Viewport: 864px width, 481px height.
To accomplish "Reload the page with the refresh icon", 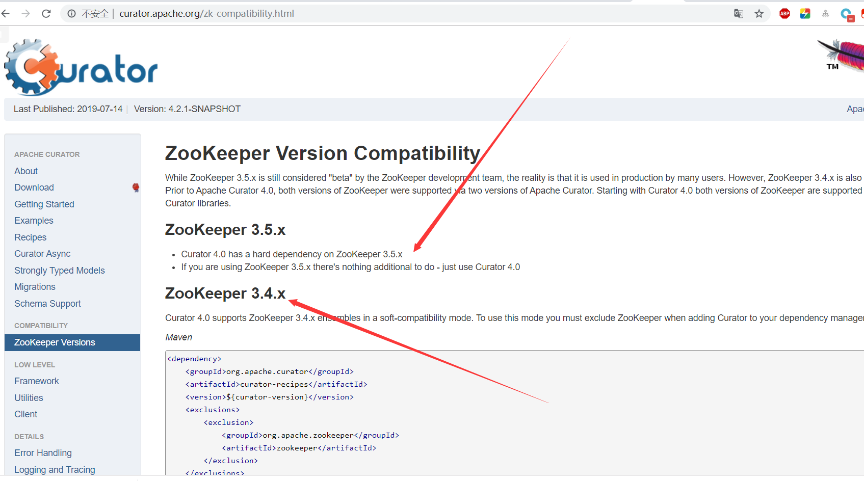I will (x=46, y=14).
